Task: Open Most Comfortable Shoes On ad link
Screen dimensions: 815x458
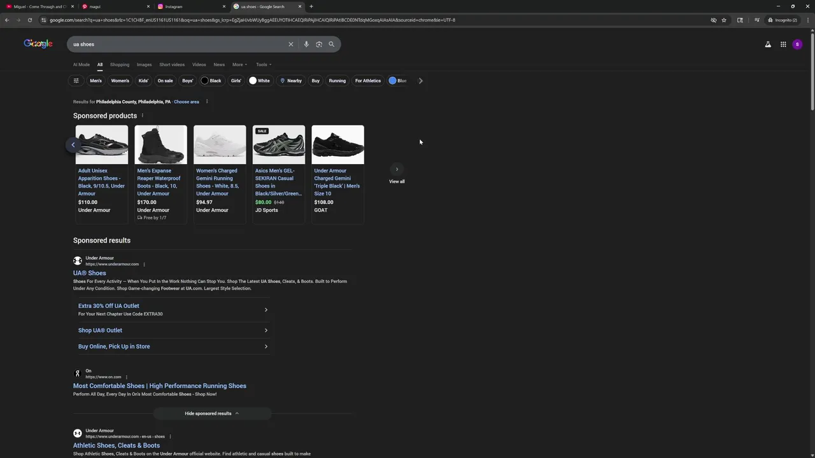Action: [x=160, y=386]
